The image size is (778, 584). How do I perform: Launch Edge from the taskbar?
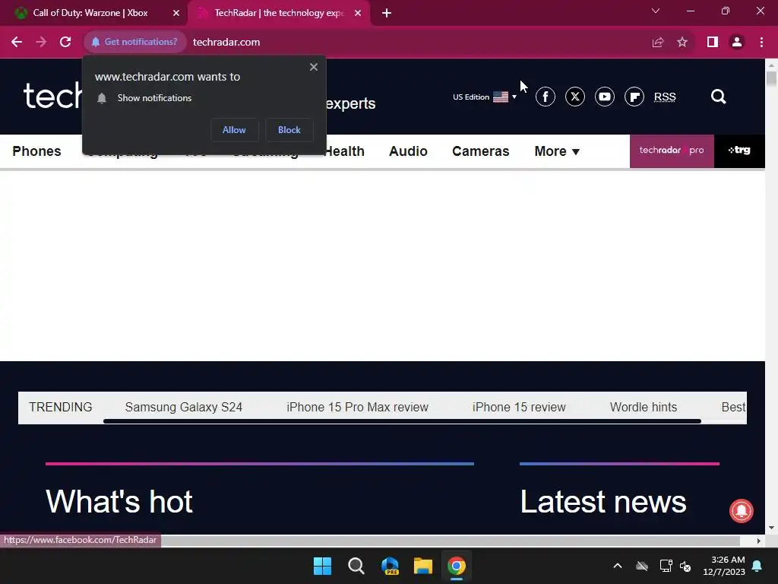point(390,566)
